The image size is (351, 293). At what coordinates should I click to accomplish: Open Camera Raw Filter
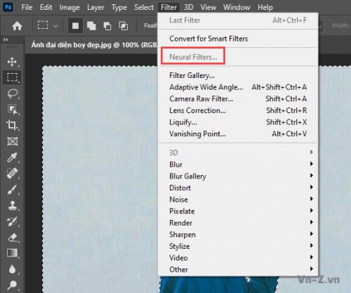click(x=238, y=99)
